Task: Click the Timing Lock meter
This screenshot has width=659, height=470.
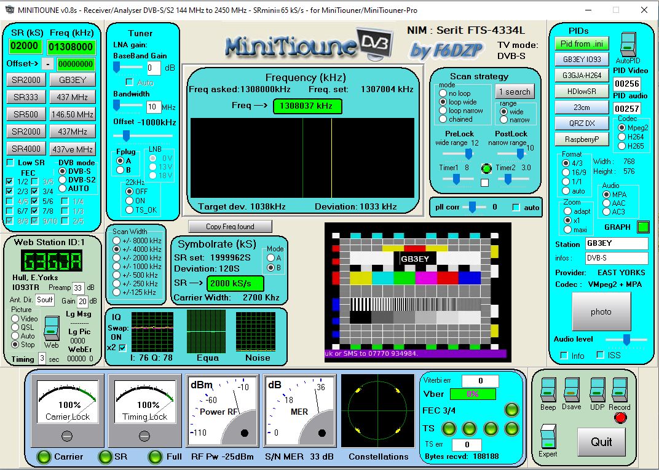Action: click(x=145, y=412)
